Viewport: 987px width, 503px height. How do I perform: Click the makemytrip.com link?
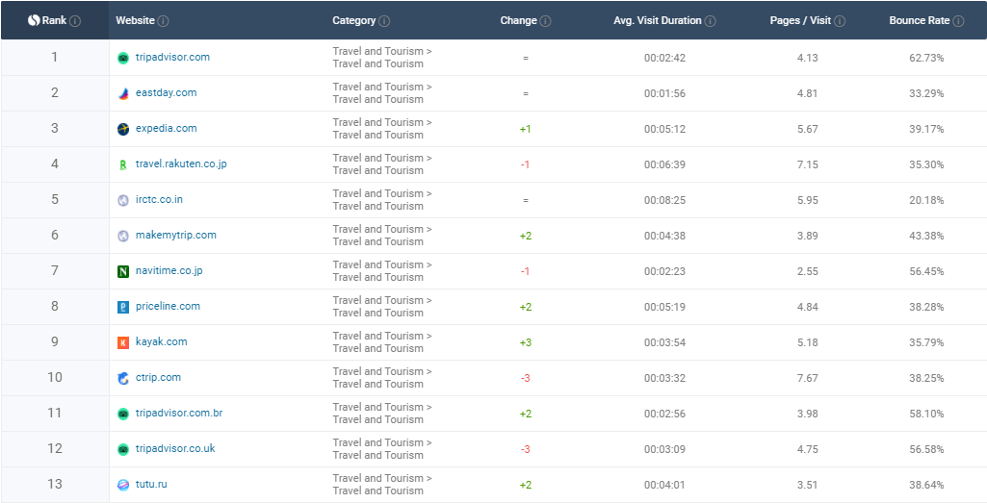pos(175,236)
